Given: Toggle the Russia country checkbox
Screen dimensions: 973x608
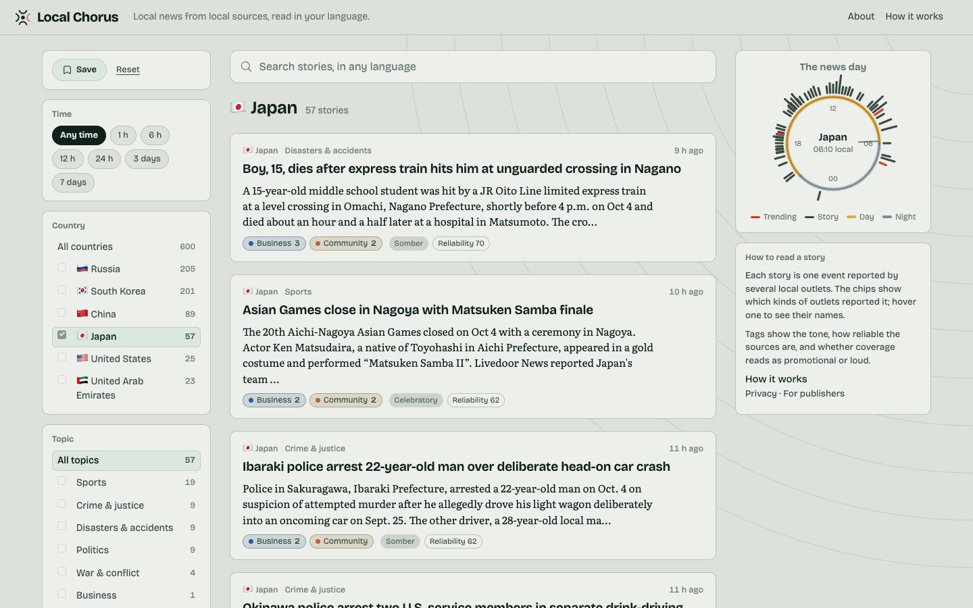Looking at the screenshot, I should (x=62, y=268).
